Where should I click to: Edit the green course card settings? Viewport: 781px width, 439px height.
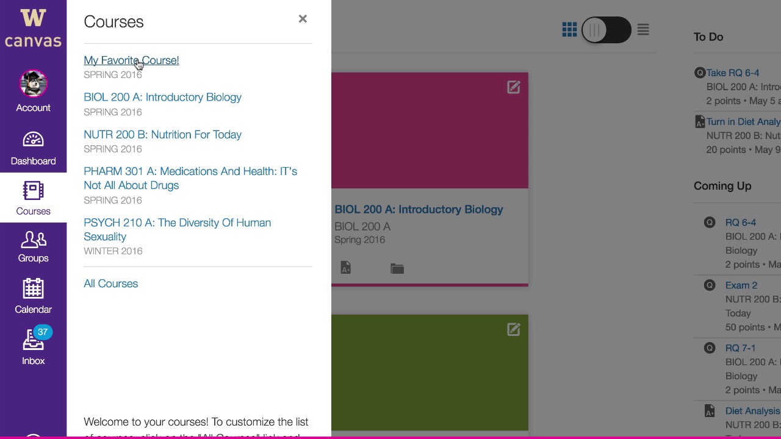click(514, 329)
